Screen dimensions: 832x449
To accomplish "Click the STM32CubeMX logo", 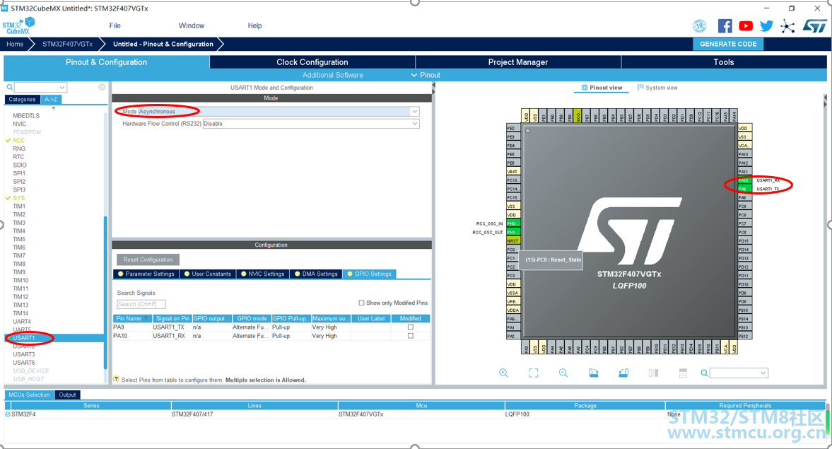I will coord(18,25).
